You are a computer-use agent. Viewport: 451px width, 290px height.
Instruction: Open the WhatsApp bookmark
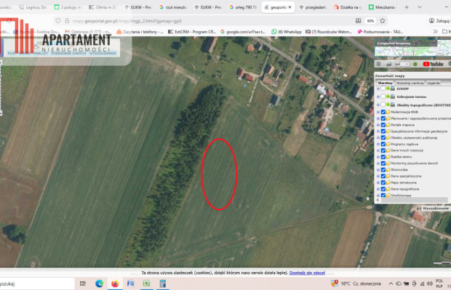(x=287, y=32)
